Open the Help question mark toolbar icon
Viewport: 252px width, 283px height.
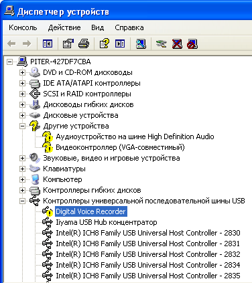105,43
